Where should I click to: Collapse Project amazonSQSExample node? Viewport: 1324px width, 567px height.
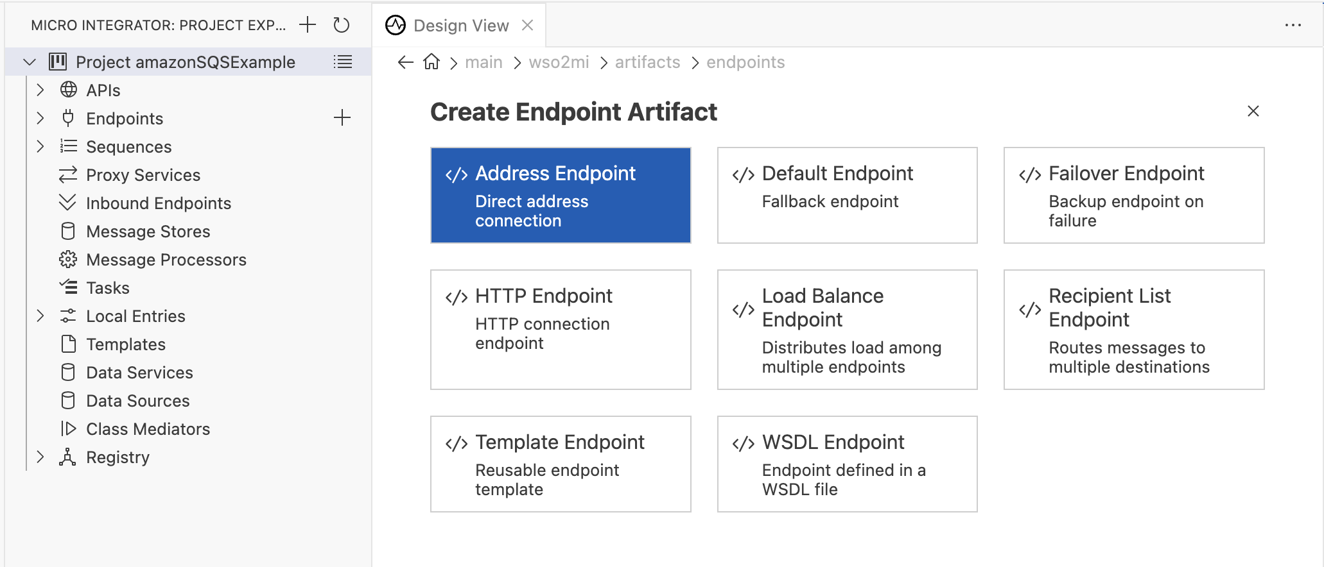pos(29,62)
